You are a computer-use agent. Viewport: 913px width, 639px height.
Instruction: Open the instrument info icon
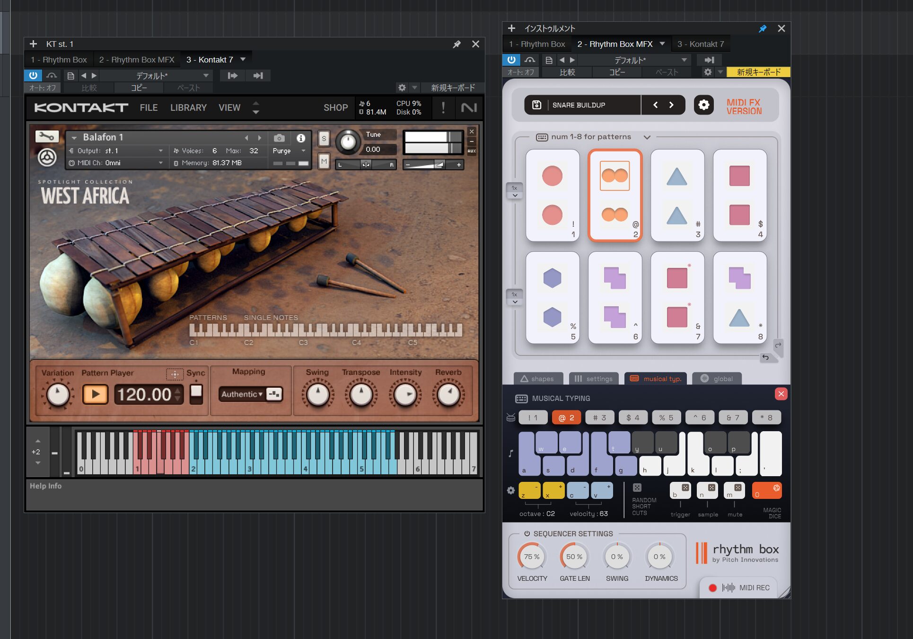click(301, 138)
